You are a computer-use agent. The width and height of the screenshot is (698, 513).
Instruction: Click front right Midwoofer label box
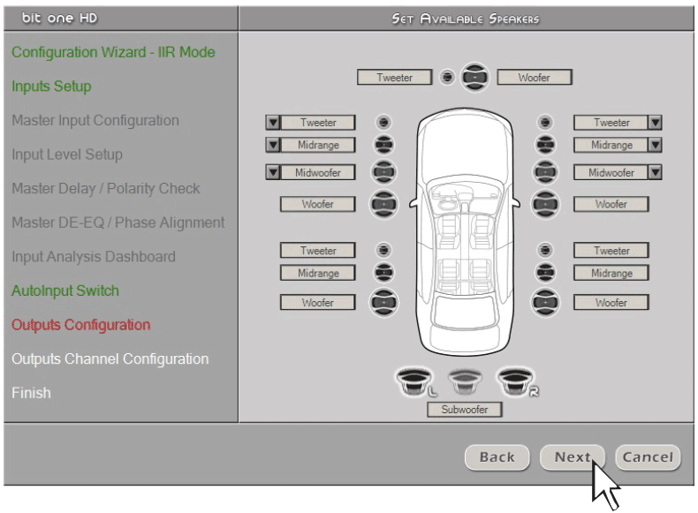pyautogui.click(x=611, y=173)
